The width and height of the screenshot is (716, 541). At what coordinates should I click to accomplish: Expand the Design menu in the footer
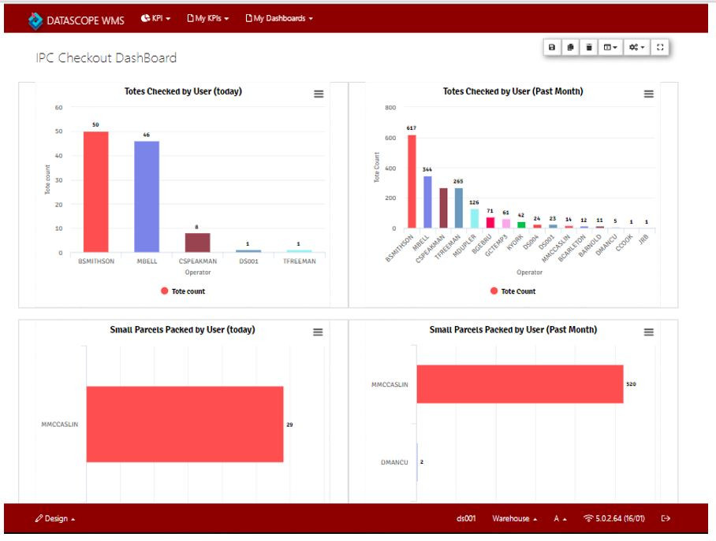(55, 518)
